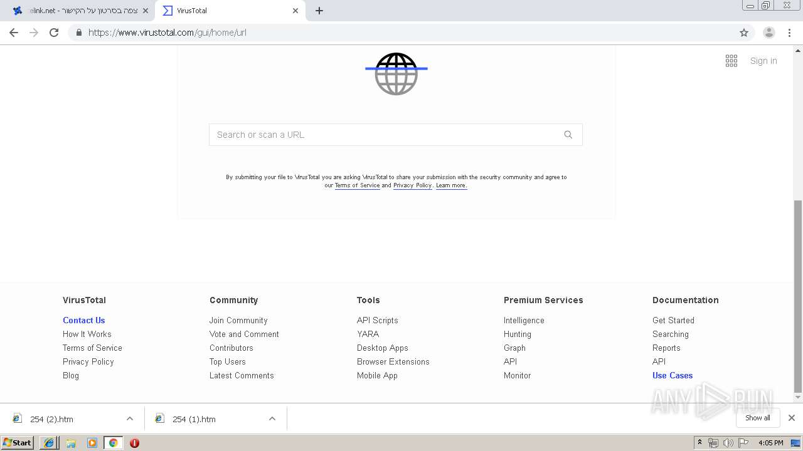The height and width of the screenshot is (451, 803).
Task: Click the volume speaker tray icon
Action: coord(728,443)
